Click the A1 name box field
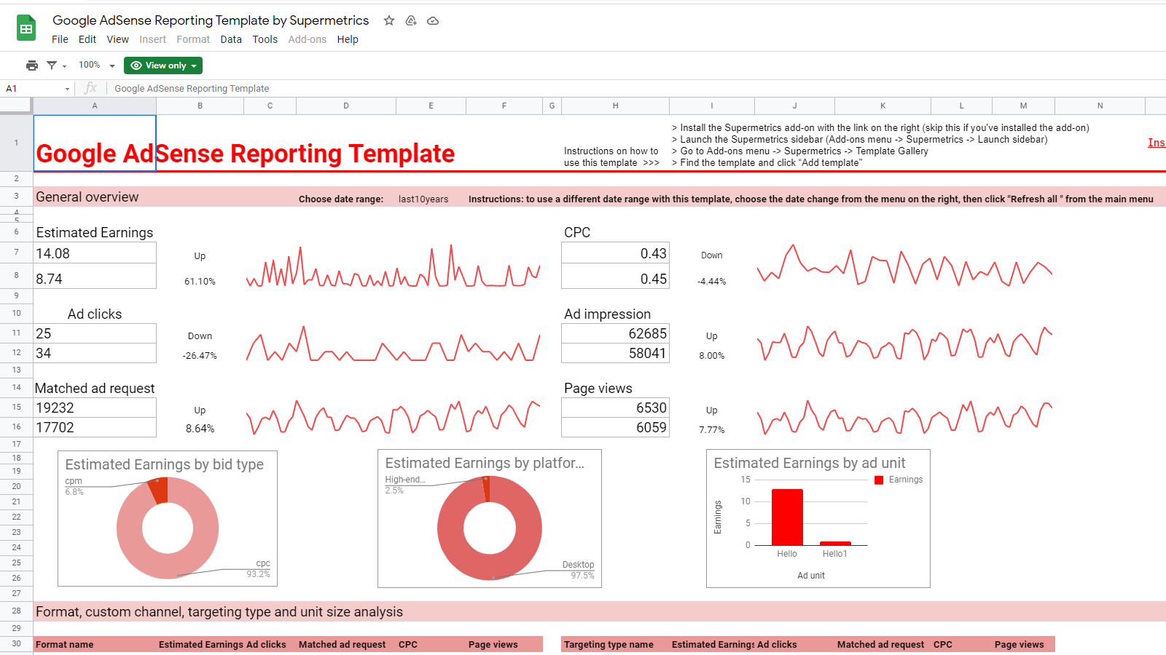1166x655 pixels. pos(33,89)
